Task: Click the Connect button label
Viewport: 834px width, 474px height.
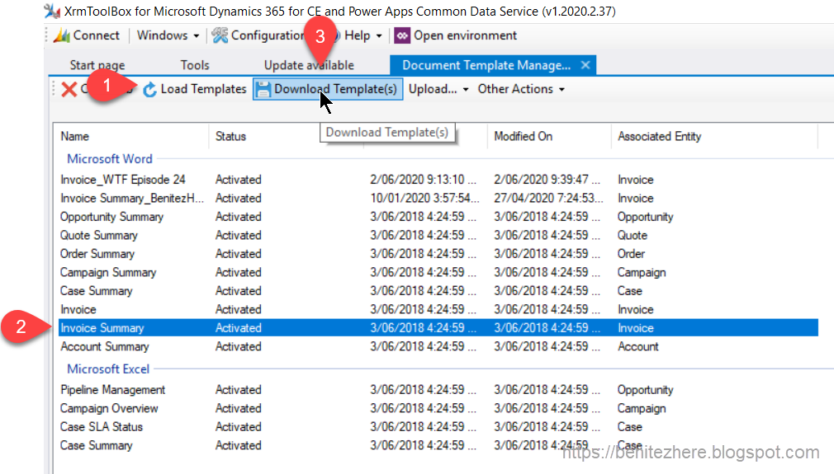Action: point(97,35)
